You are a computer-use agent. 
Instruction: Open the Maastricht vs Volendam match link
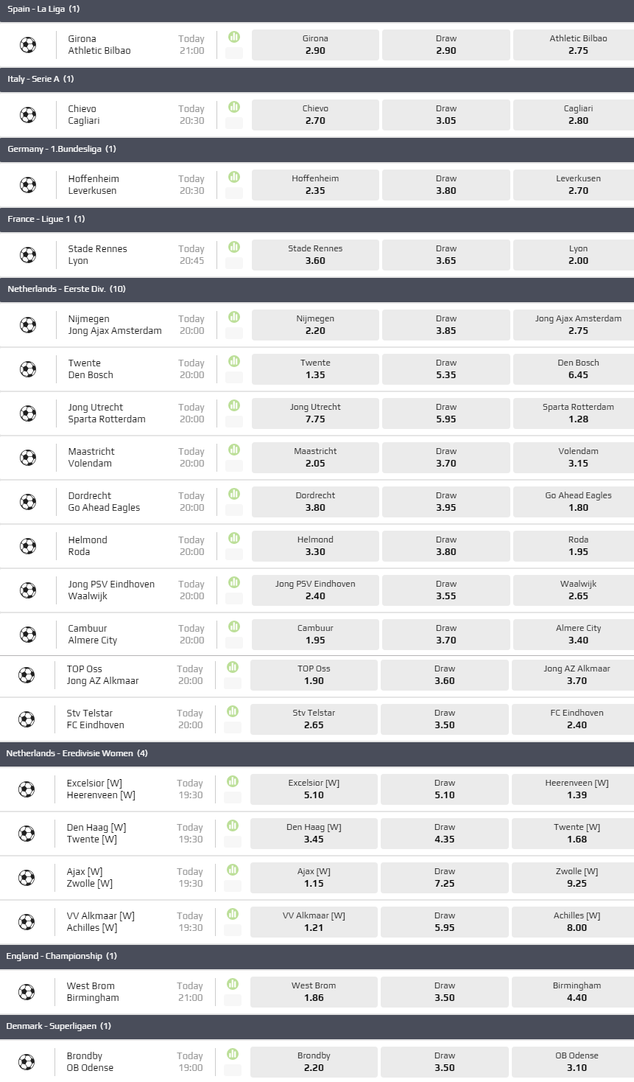point(91,457)
